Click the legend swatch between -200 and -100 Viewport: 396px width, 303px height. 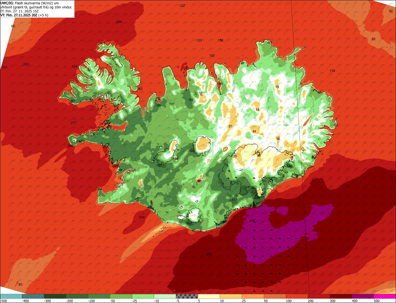(77, 296)
